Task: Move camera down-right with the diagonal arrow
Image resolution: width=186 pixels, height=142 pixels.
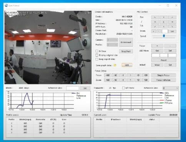Action: 172,26
